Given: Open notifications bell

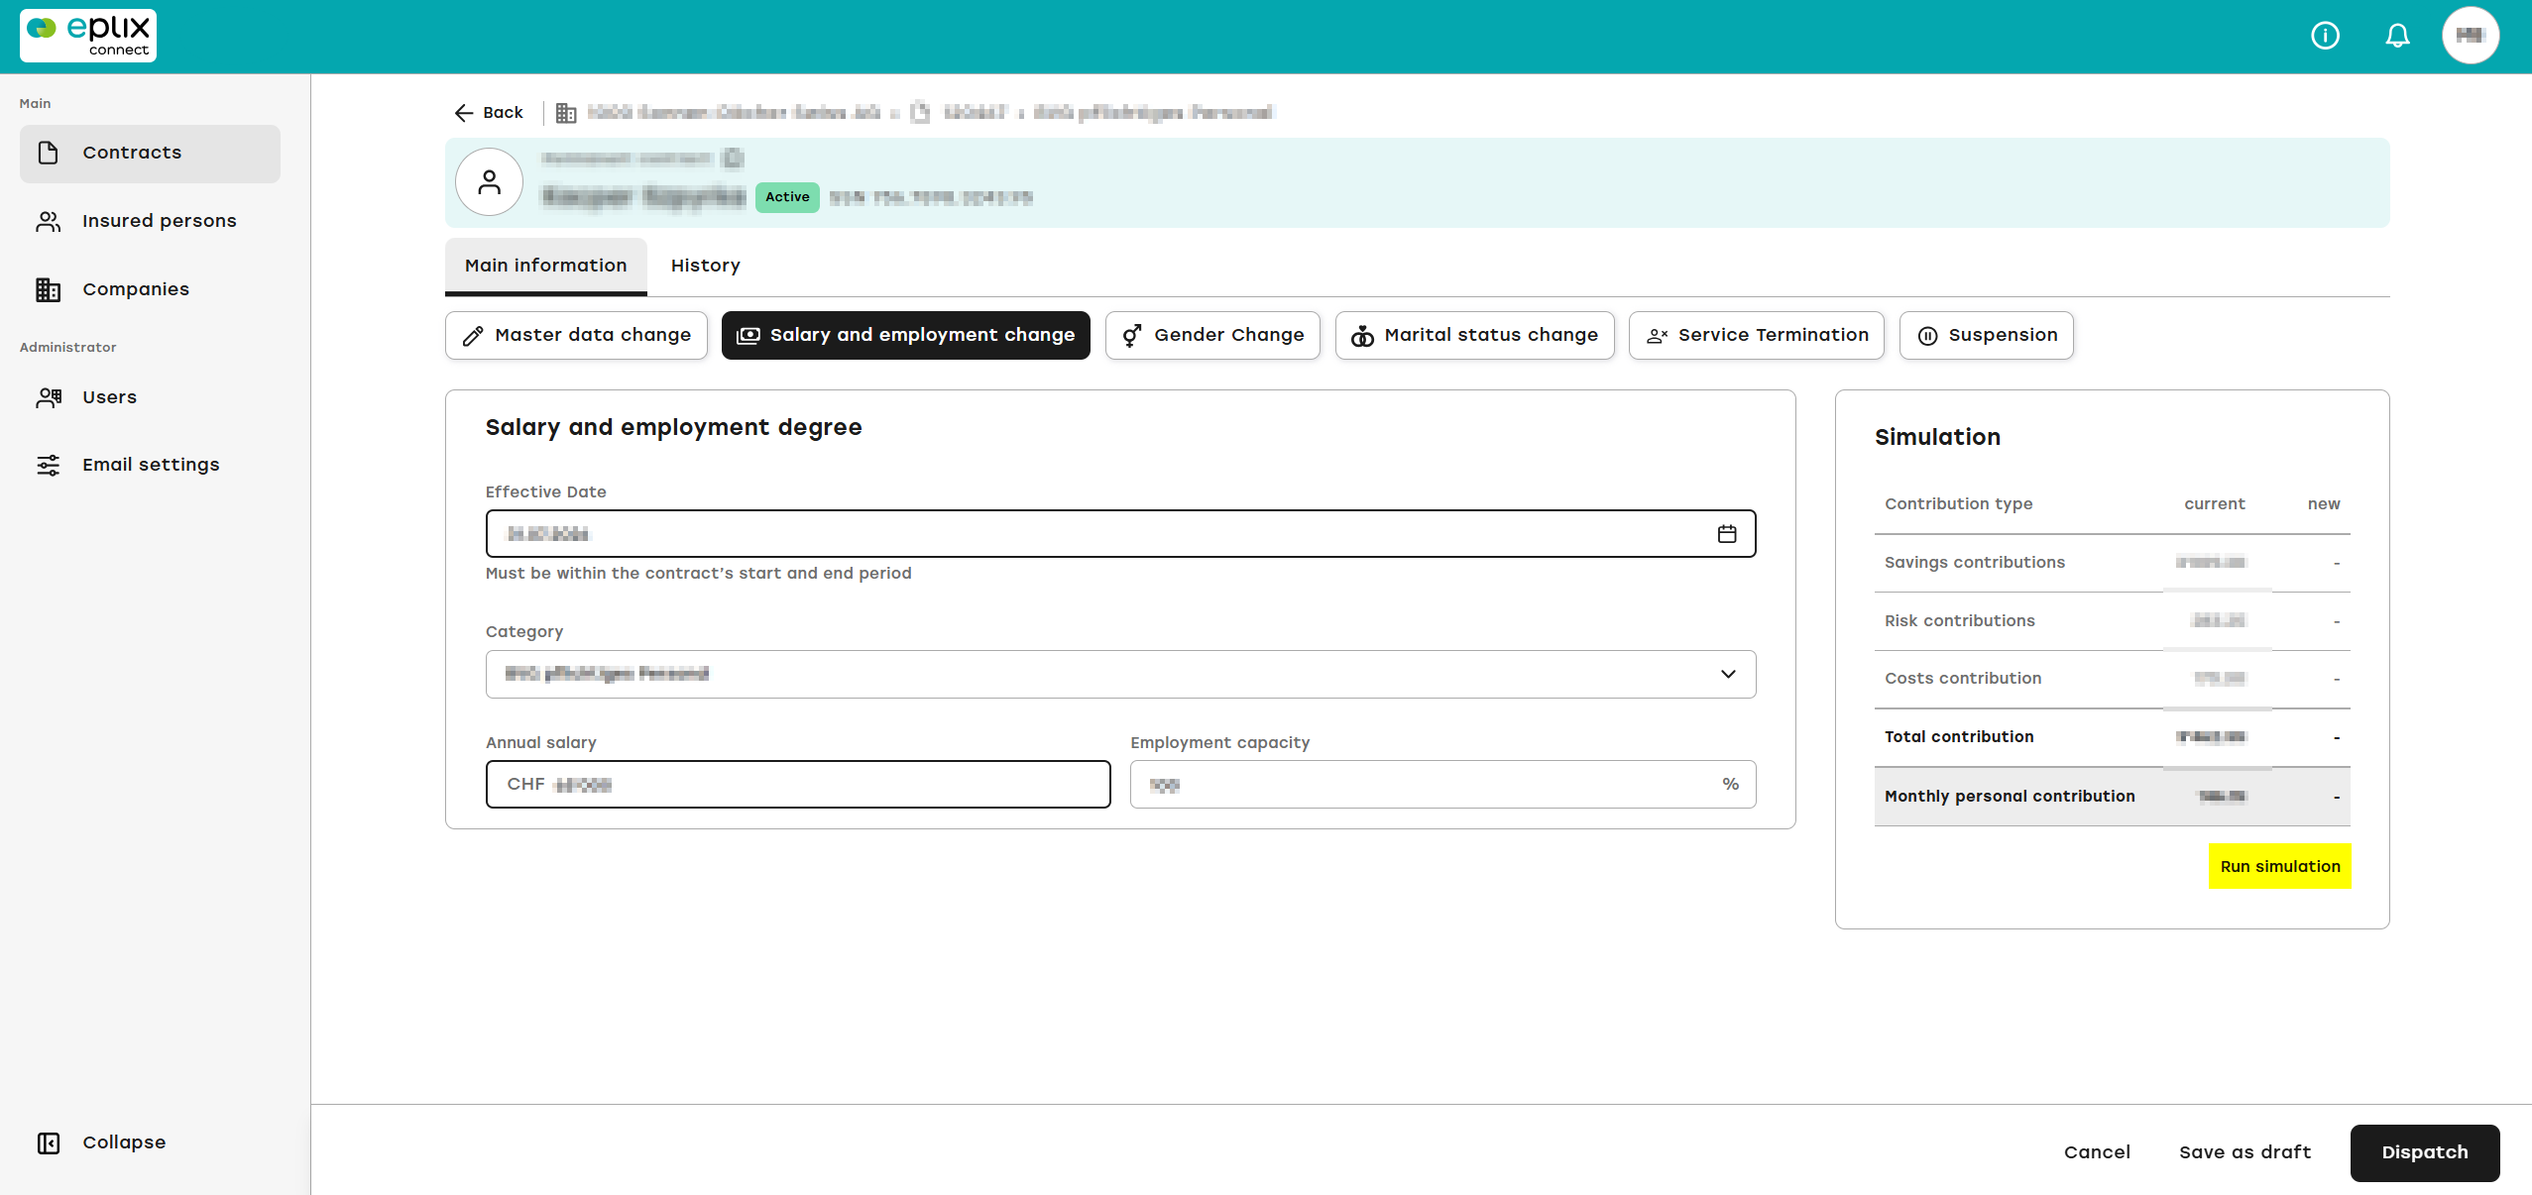Looking at the screenshot, I should coord(2397,36).
